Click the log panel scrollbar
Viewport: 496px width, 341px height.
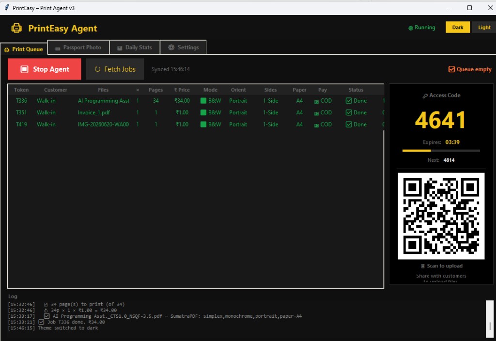(x=490, y=319)
